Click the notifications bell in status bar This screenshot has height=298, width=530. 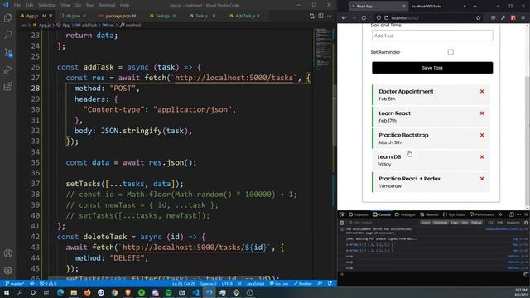pyautogui.click(x=330, y=283)
